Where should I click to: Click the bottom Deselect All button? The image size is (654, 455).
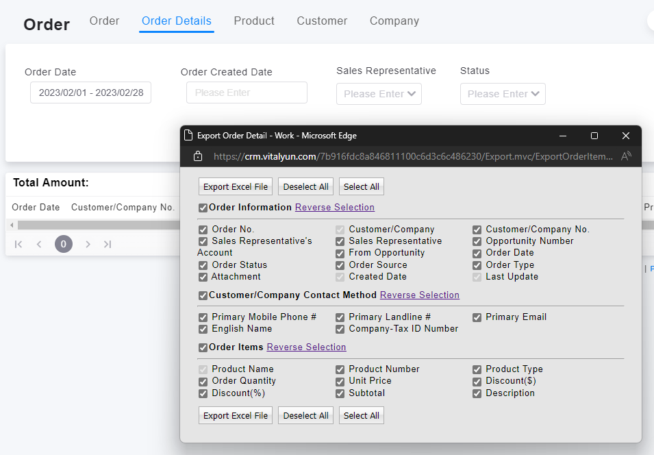pos(305,415)
